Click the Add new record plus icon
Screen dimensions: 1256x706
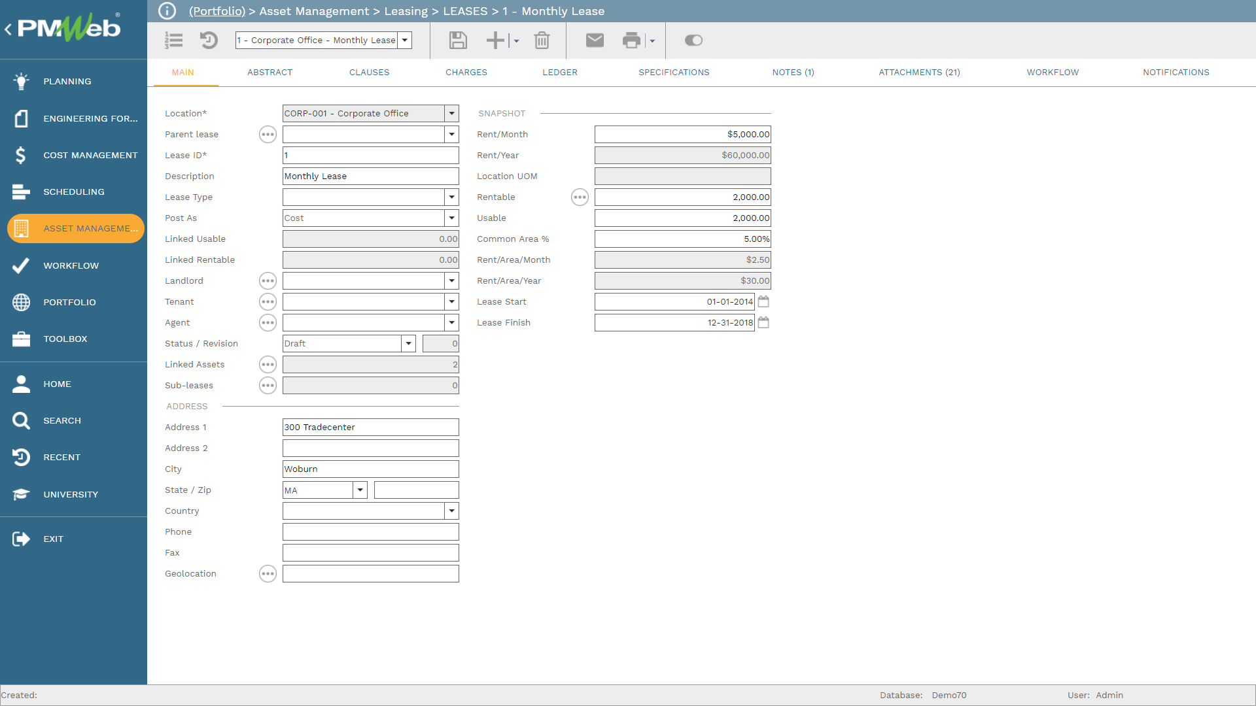point(495,41)
